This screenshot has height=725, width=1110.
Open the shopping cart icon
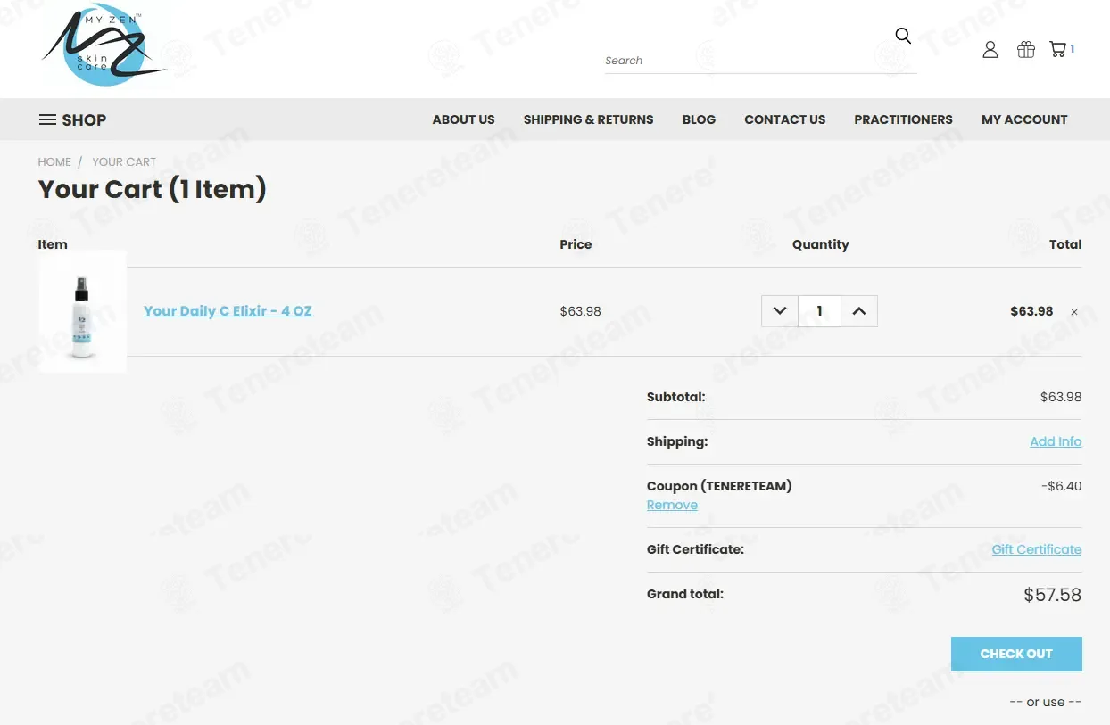click(1058, 50)
